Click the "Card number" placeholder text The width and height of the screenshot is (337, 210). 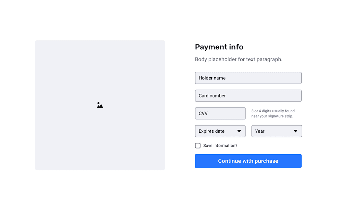[x=212, y=96]
